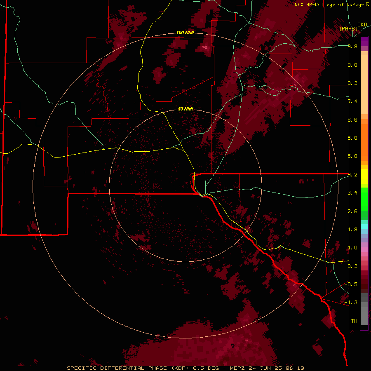
Task: Click the 50 NMI range ring label
Action: (x=185, y=109)
